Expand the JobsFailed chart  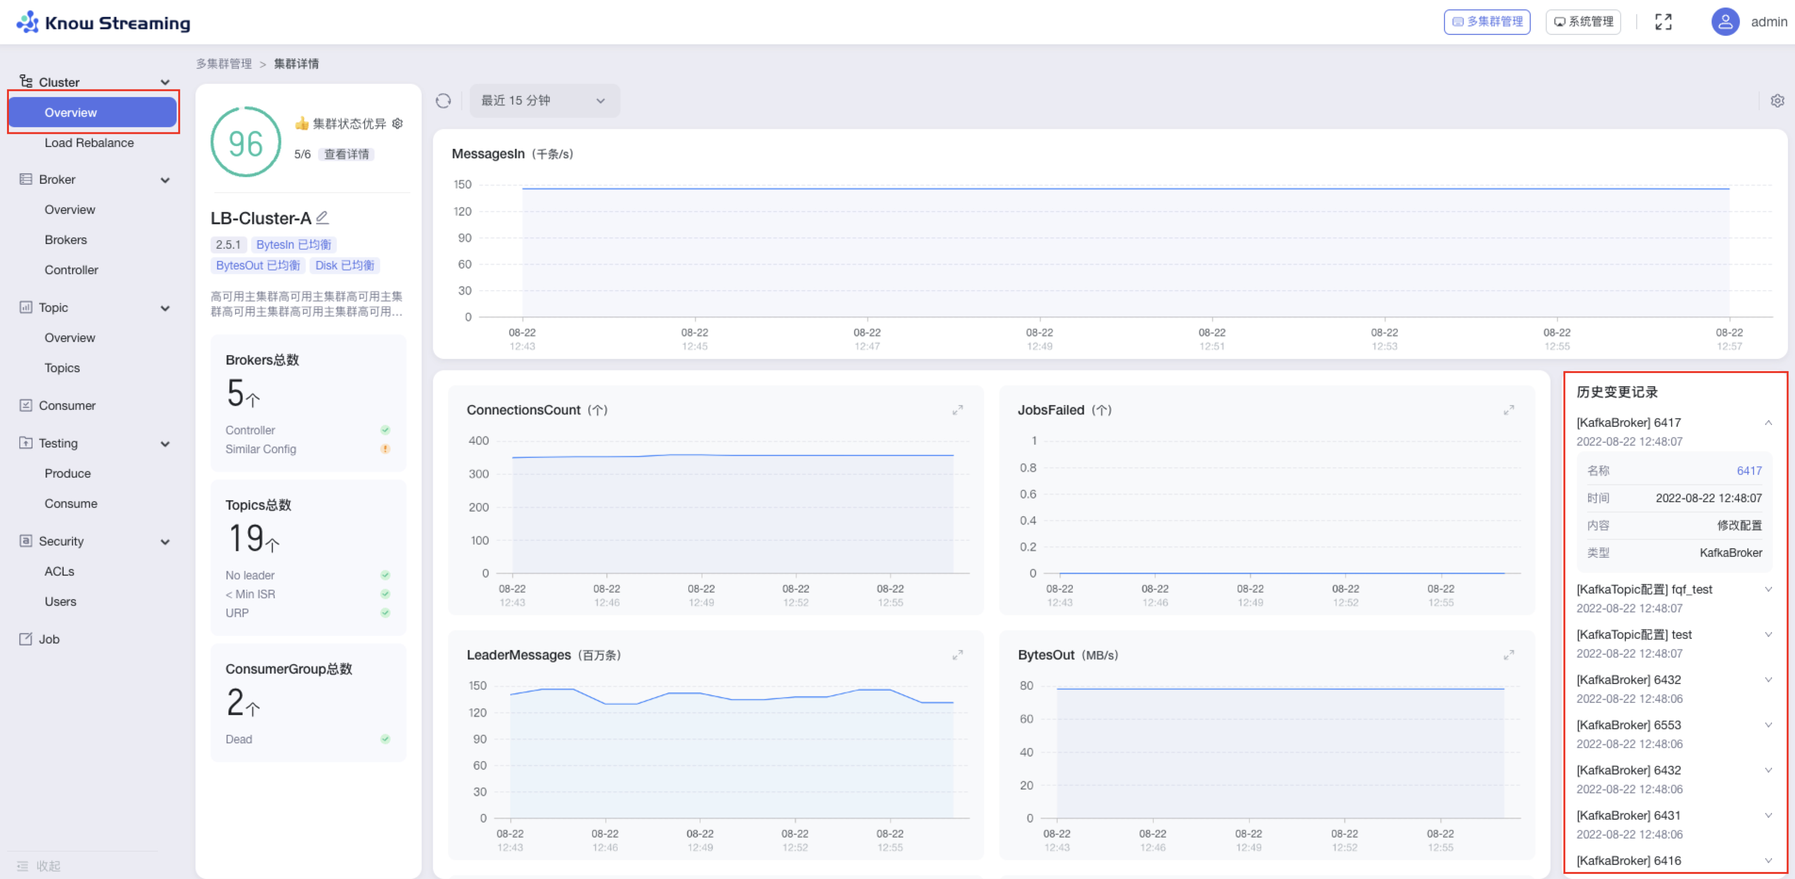click(1509, 410)
